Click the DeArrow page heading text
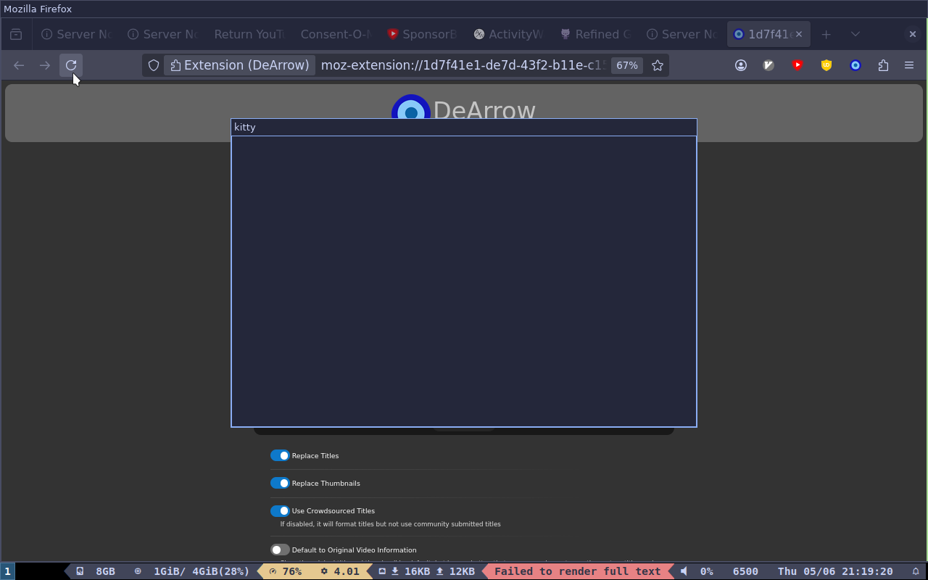928x580 pixels. pos(484,109)
